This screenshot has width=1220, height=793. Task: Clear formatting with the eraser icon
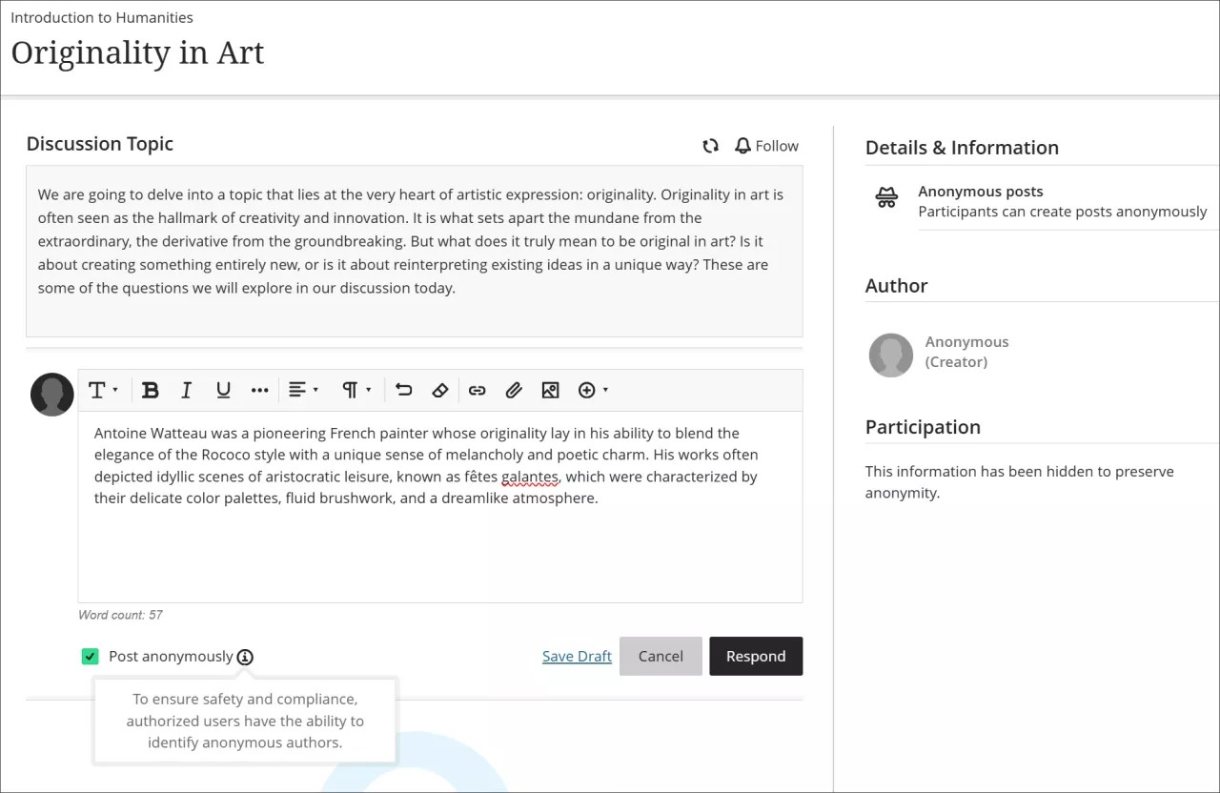[440, 390]
